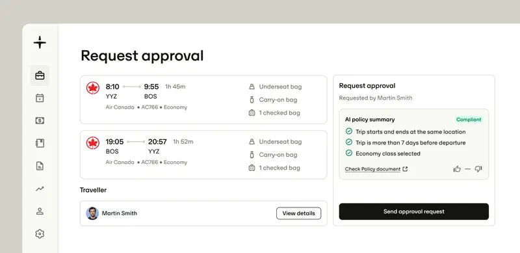Select the 19:05 BOS to YYZ flight card
The image size is (520, 253).
(203, 155)
